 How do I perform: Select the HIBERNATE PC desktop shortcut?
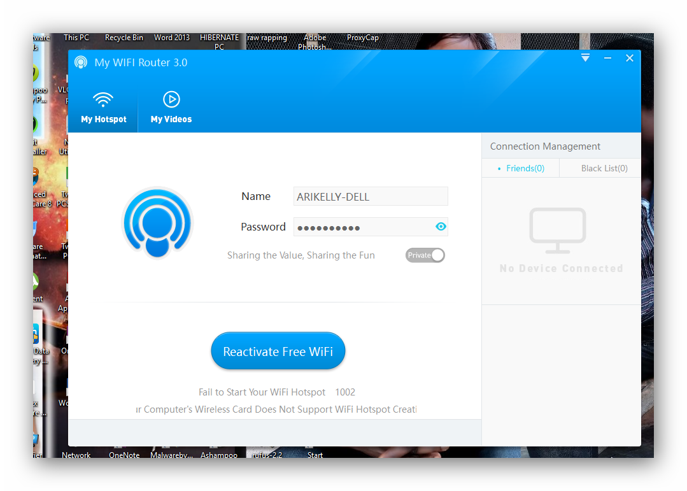coord(219,42)
